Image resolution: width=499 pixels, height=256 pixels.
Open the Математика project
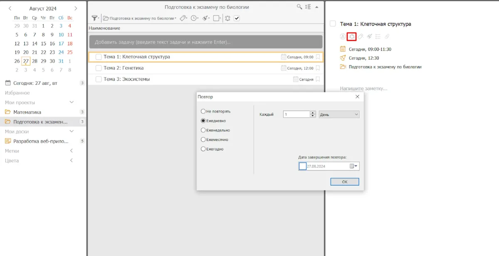click(27, 112)
